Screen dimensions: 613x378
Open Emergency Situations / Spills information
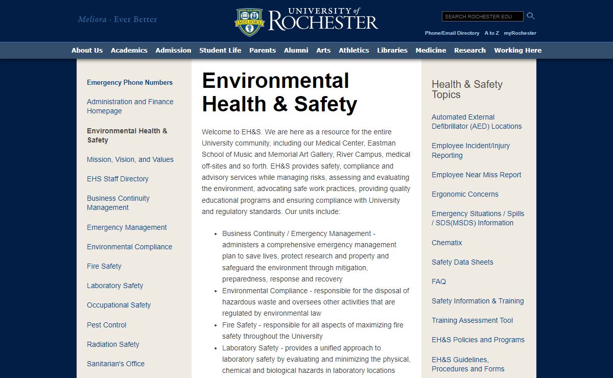(478, 218)
